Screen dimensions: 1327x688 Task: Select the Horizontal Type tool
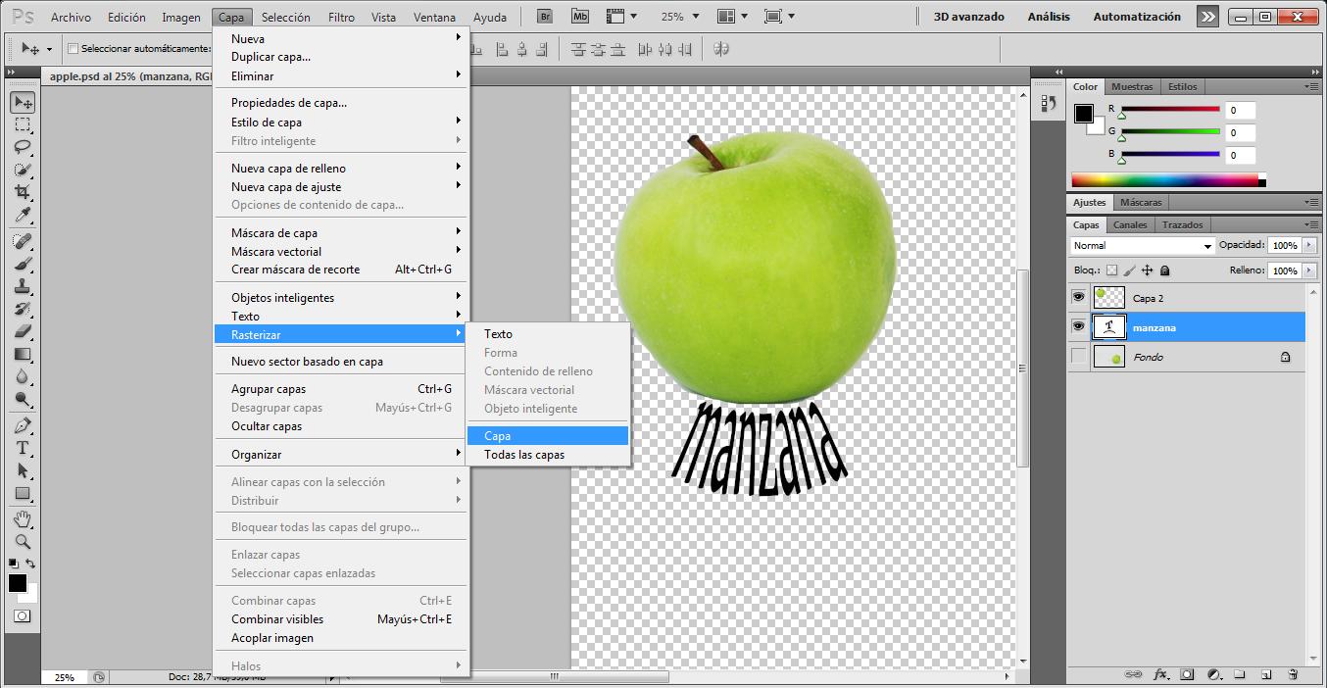pos(23,448)
